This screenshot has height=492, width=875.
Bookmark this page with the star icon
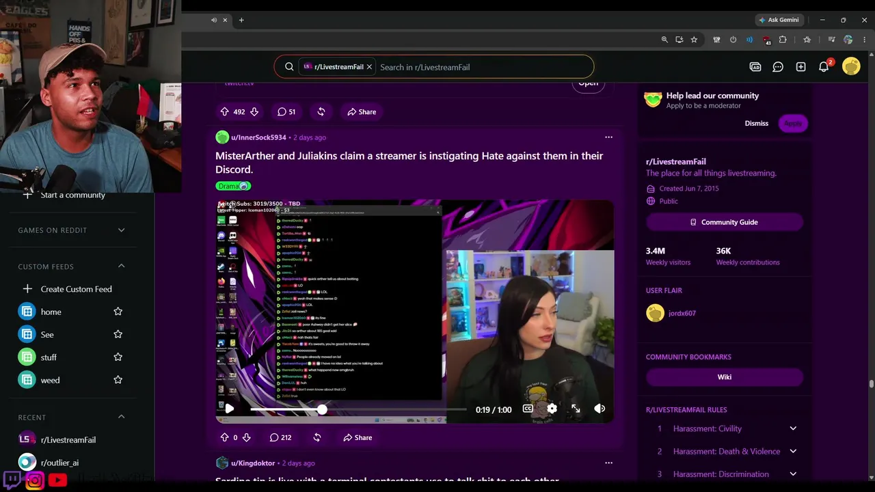click(x=694, y=40)
